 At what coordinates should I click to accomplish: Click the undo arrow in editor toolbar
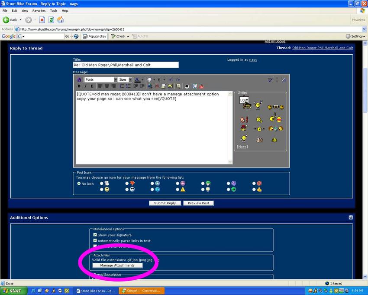(x=171, y=80)
